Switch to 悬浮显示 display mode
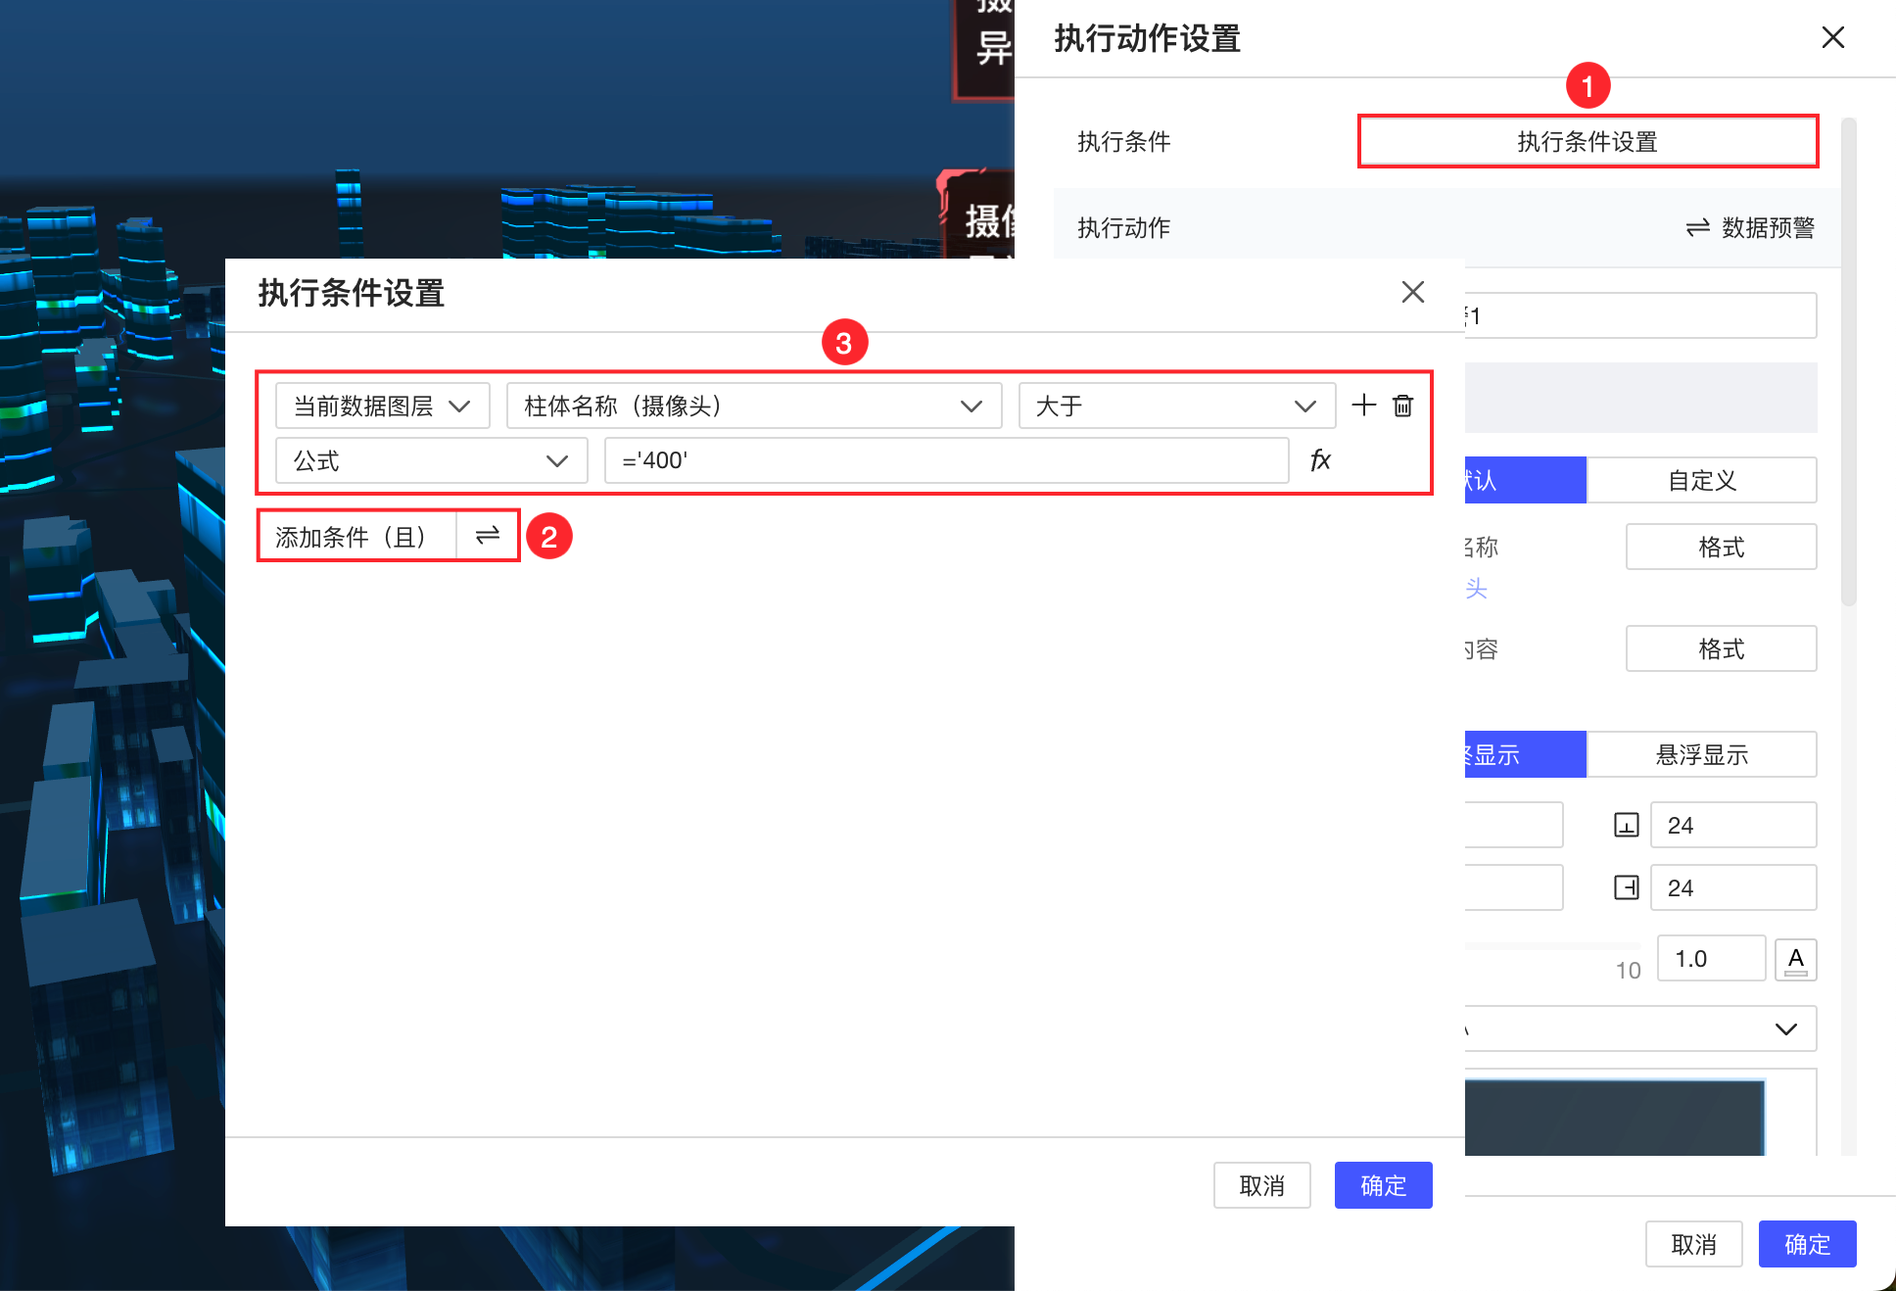This screenshot has width=1896, height=1291. (1701, 754)
